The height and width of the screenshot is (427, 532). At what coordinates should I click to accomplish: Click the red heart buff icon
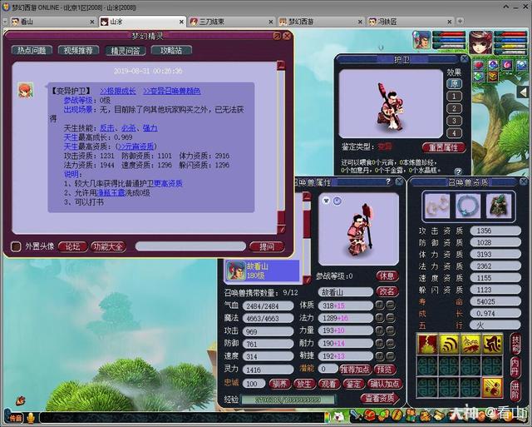[x=479, y=65]
